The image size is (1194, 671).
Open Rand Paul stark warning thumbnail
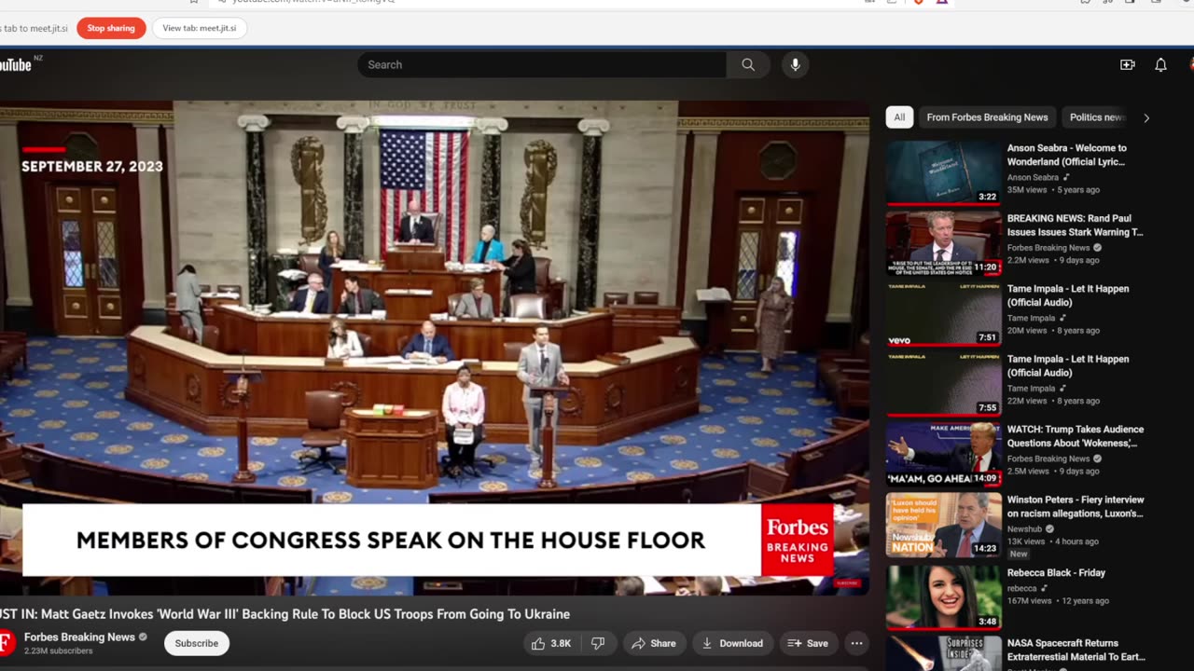944,242
